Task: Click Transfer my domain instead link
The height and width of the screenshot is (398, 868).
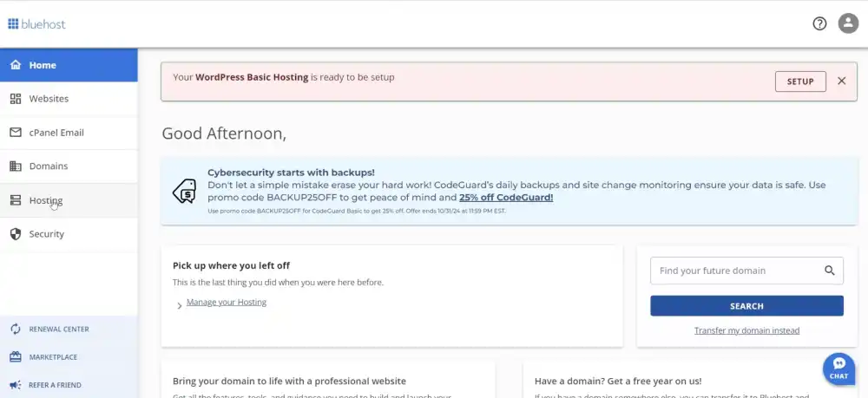Action: 746,330
